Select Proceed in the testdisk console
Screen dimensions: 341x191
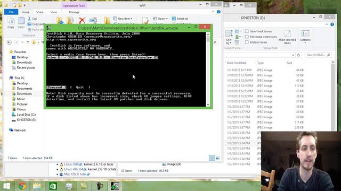point(56,87)
